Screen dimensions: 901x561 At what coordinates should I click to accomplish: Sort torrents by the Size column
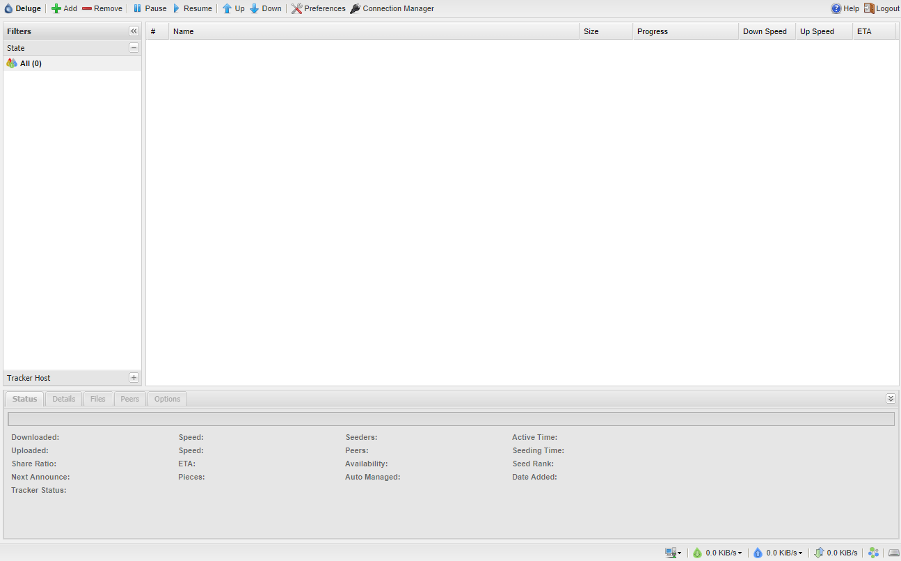click(x=606, y=31)
